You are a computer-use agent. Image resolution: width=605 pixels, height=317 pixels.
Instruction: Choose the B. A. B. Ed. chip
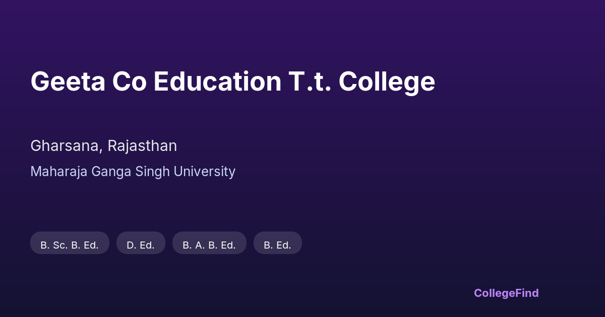point(209,243)
